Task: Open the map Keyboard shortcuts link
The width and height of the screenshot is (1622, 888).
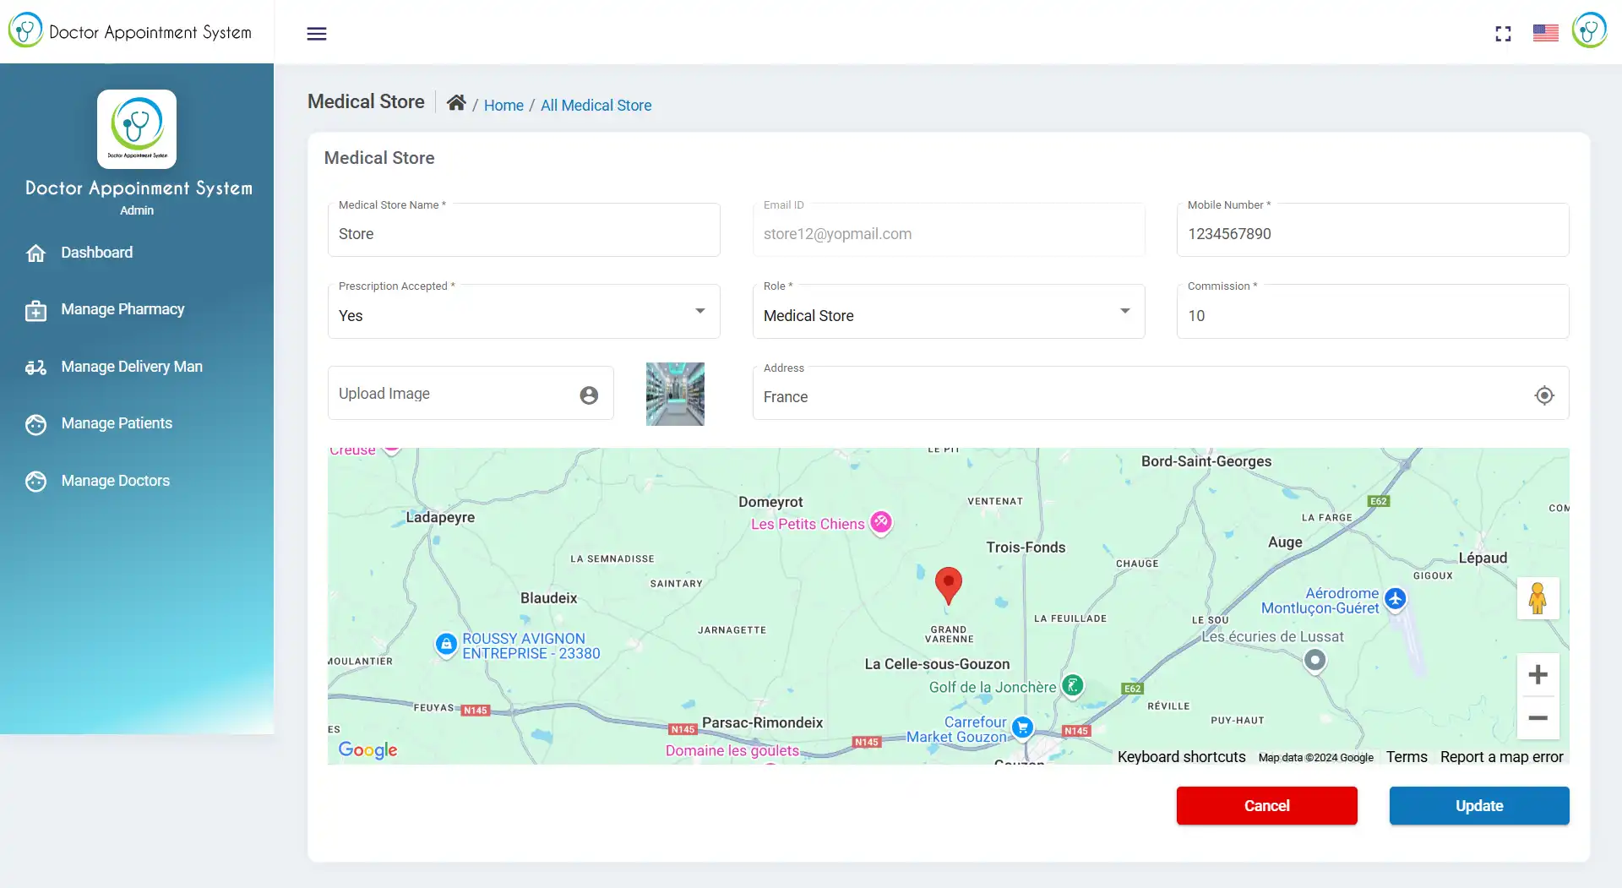Action: (1181, 757)
